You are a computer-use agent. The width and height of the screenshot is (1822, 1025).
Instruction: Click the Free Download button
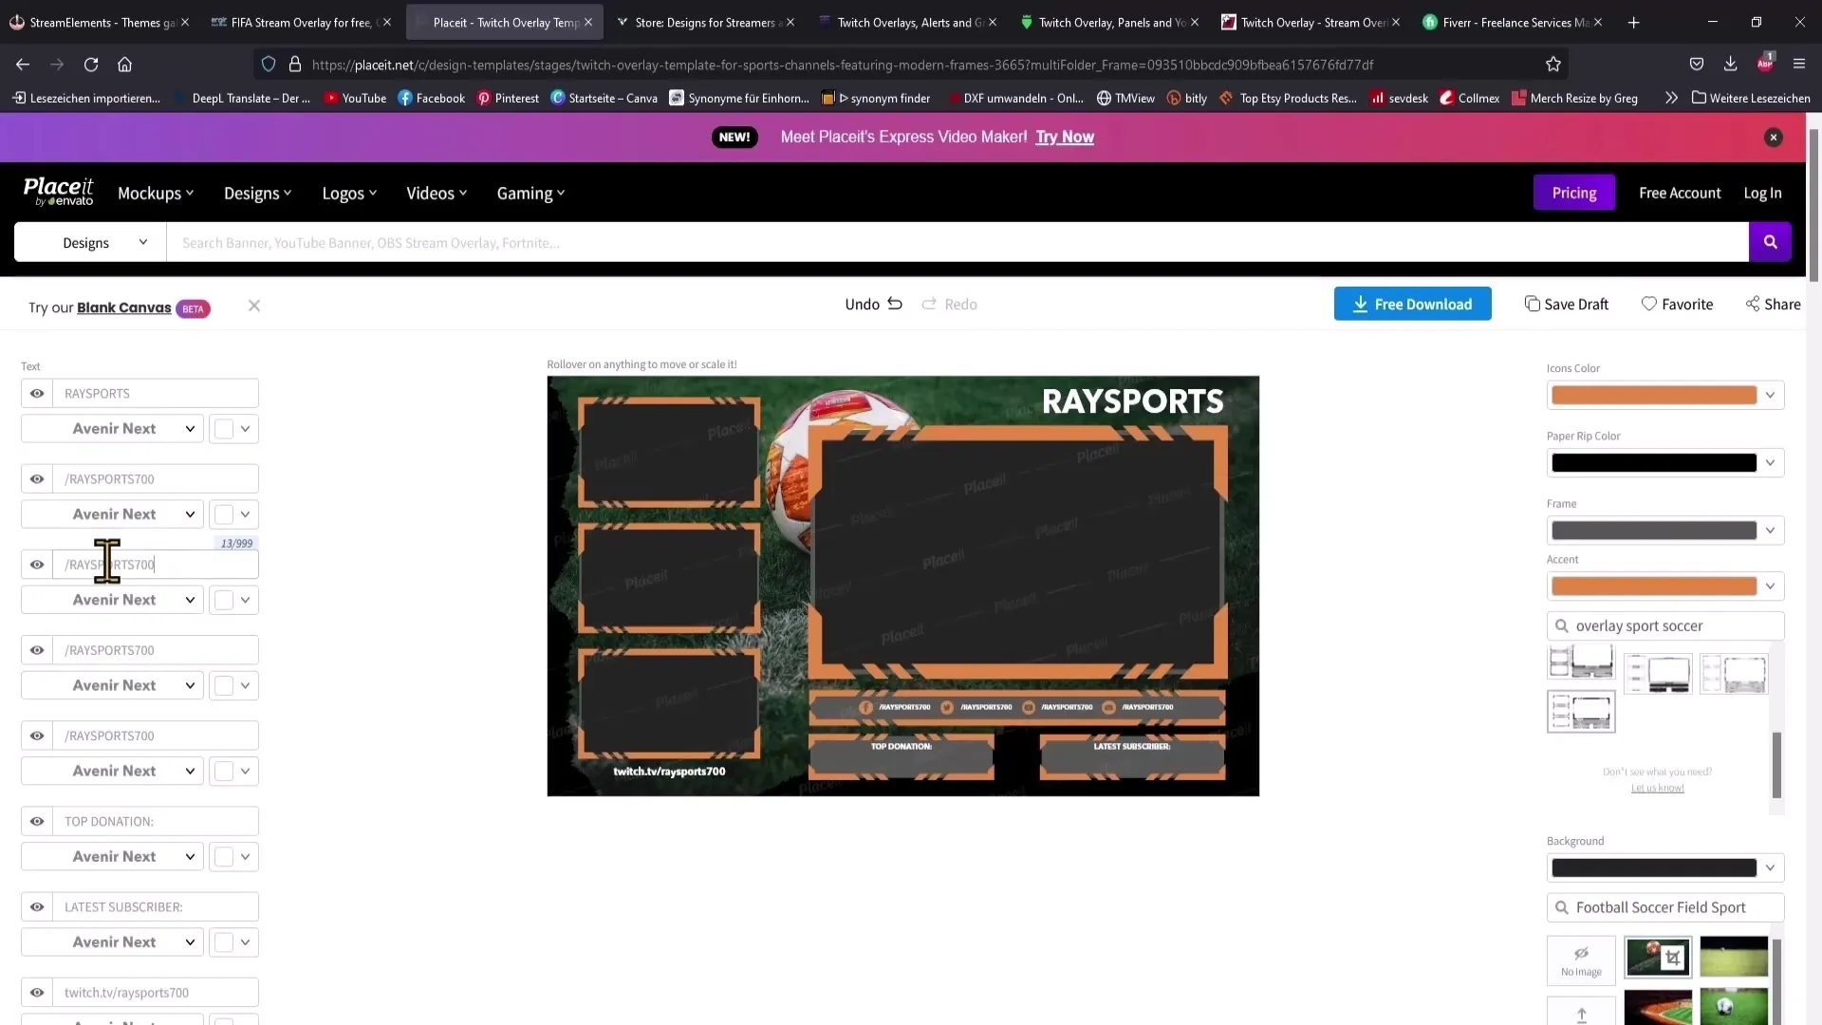tap(1412, 304)
